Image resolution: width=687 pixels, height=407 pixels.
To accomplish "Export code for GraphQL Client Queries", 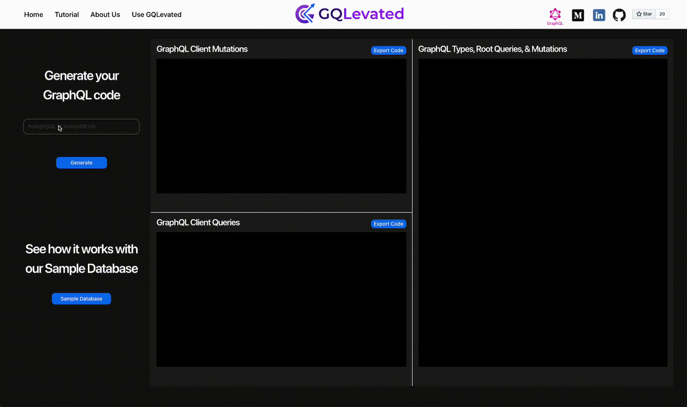I will coord(388,224).
